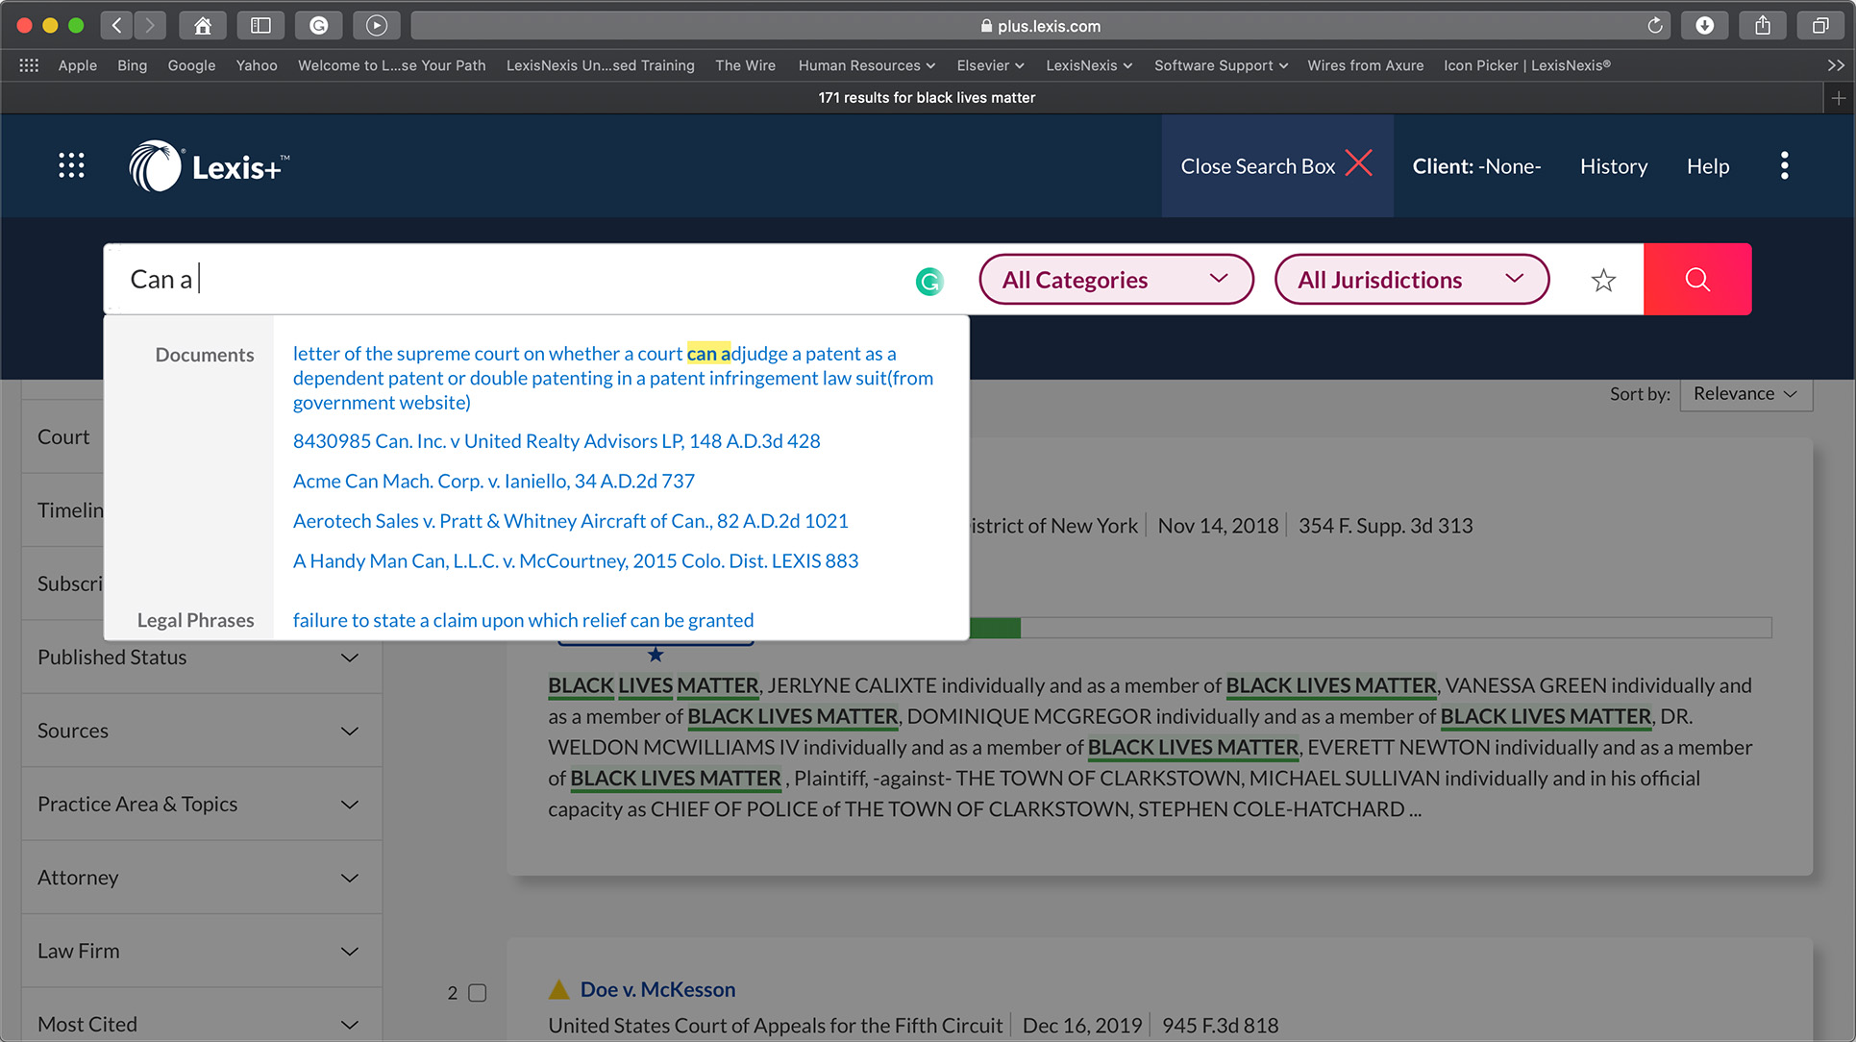1856x1042 pixels.
Task: Go back with Safari back arrow
Action: [x=116, y=25]
